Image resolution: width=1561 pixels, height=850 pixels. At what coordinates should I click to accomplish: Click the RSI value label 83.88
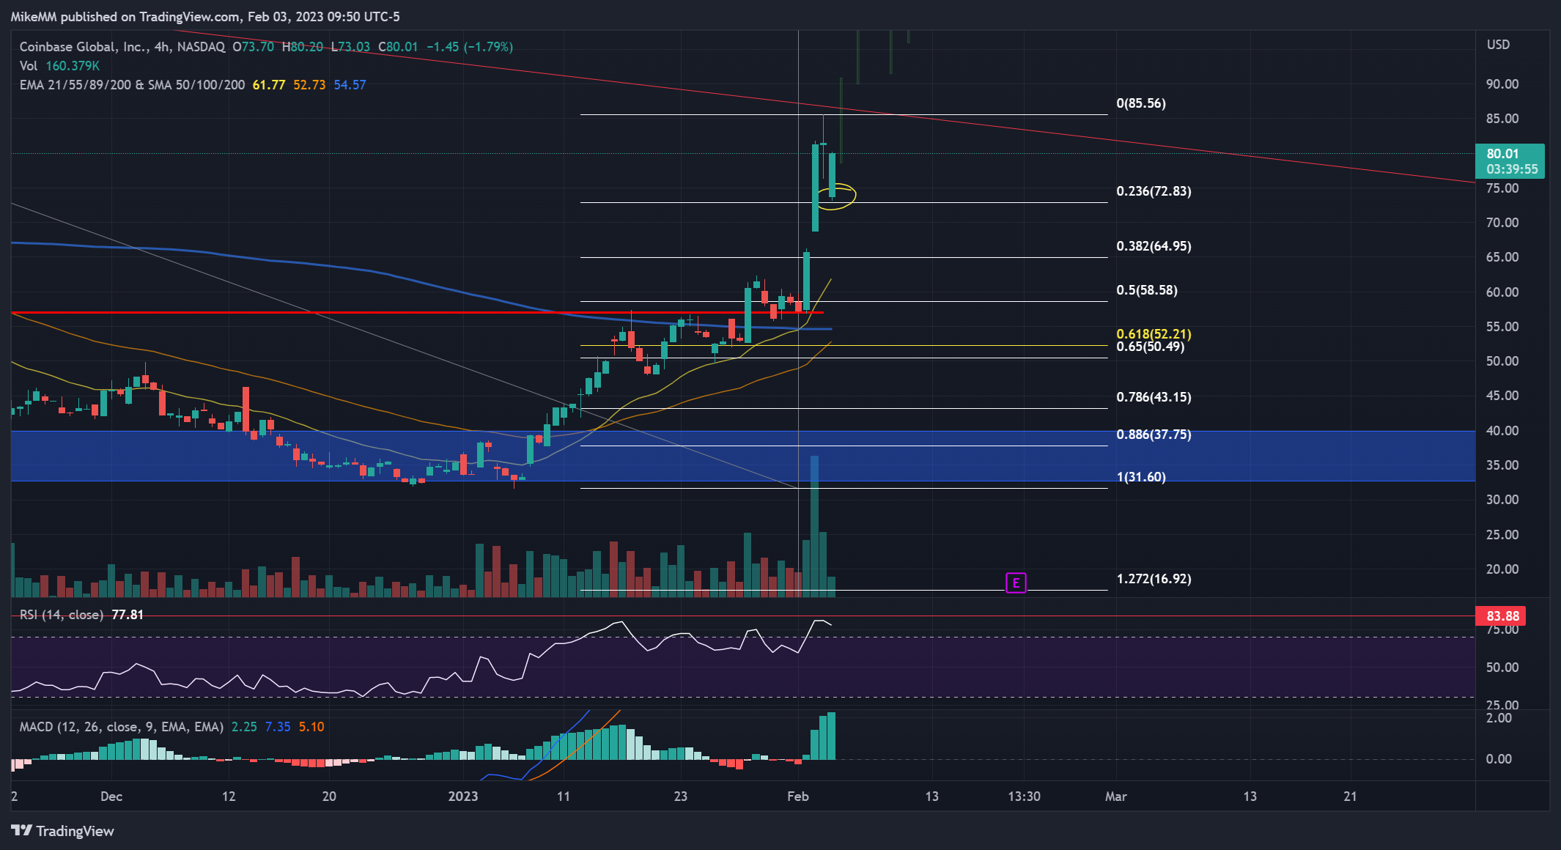tap(1502, 616)
